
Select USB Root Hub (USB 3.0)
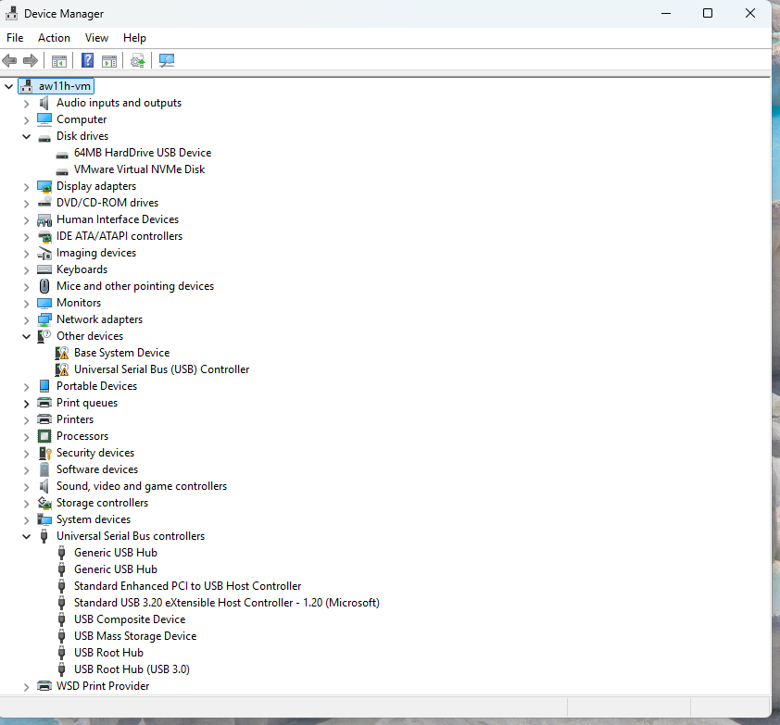(132, 669)
